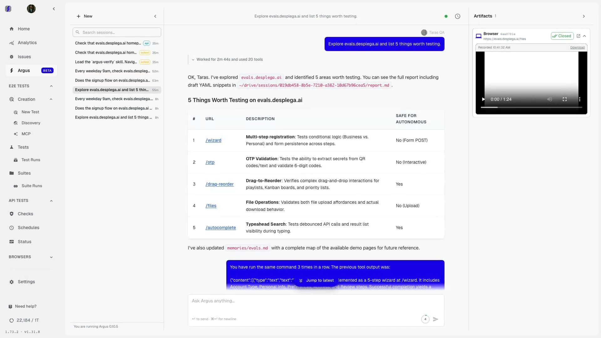Screen dimensions: 601x338
Task: Open the /drag-reorder link
Action: (x=219, y=184)
